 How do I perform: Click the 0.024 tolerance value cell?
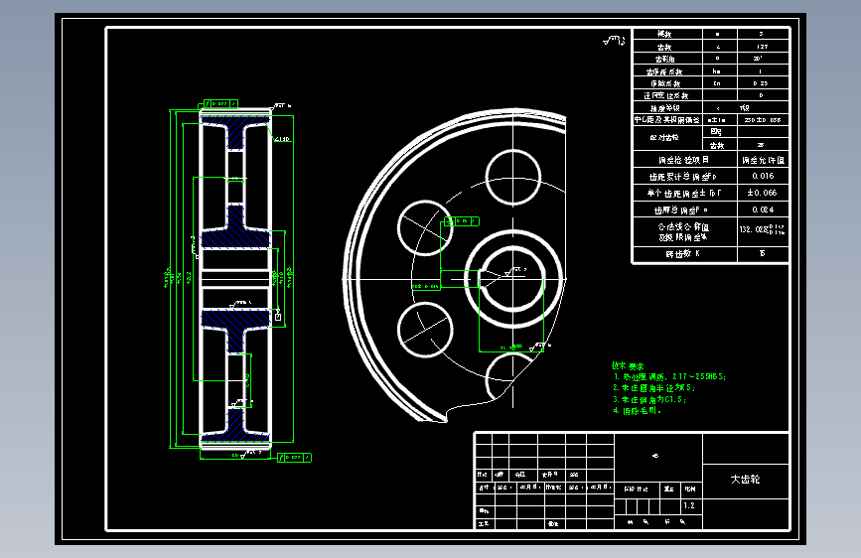point(763,209)
